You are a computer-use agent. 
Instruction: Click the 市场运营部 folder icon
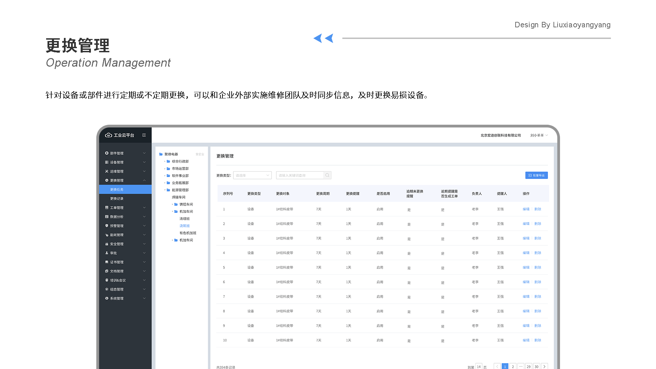168,168
